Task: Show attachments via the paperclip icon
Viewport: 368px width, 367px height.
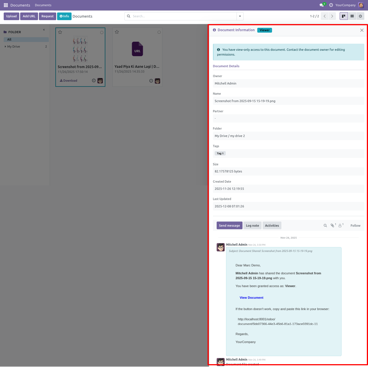Action: 333,225
